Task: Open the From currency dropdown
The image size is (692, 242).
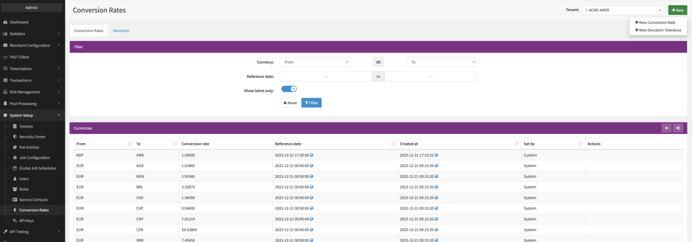Action: (x=315, y=62)
